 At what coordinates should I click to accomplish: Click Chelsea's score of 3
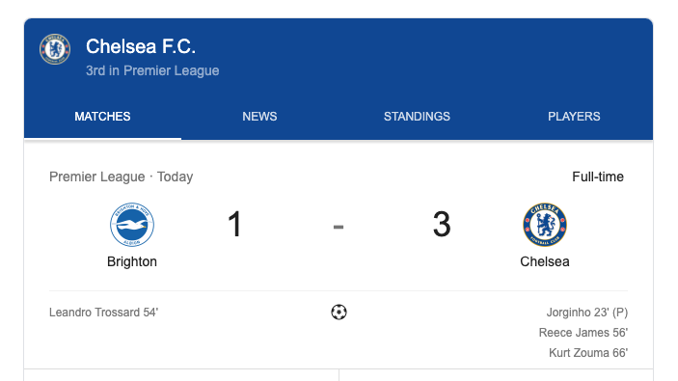[442, 225]
